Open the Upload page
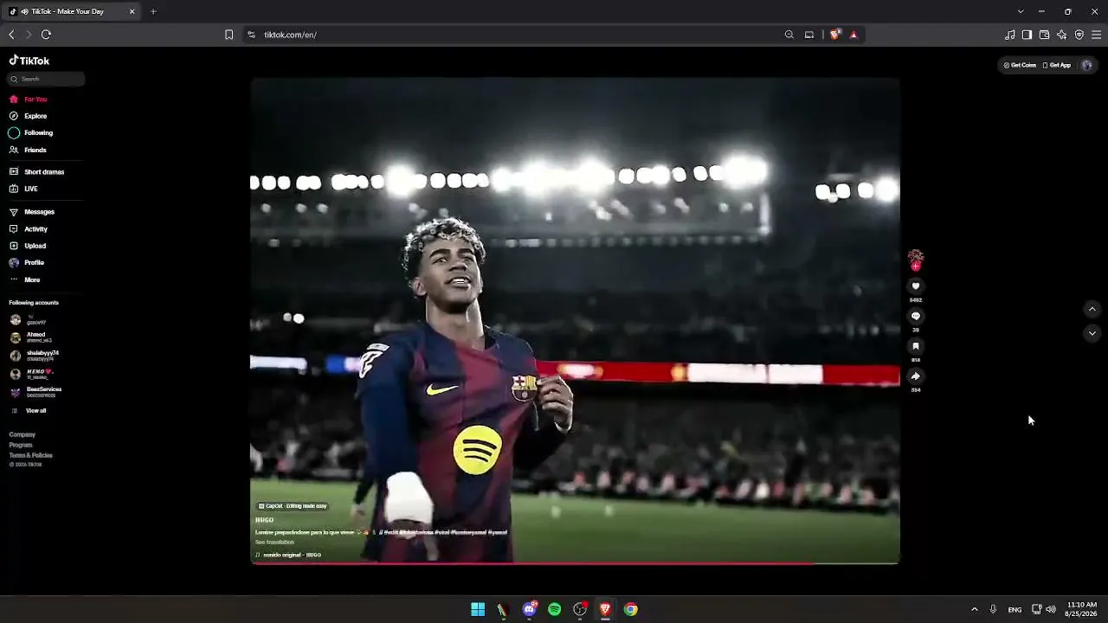 (28, 246)
